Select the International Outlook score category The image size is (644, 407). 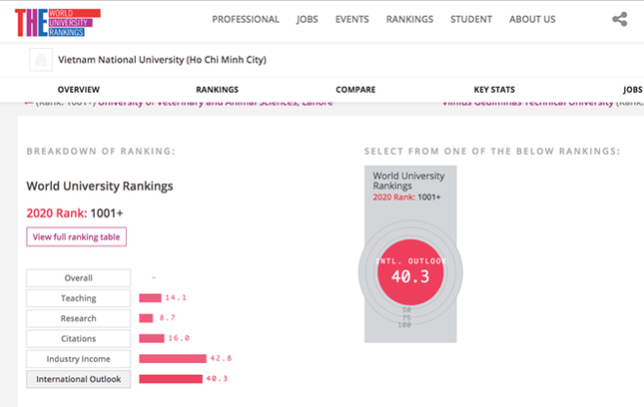[79, 379]
